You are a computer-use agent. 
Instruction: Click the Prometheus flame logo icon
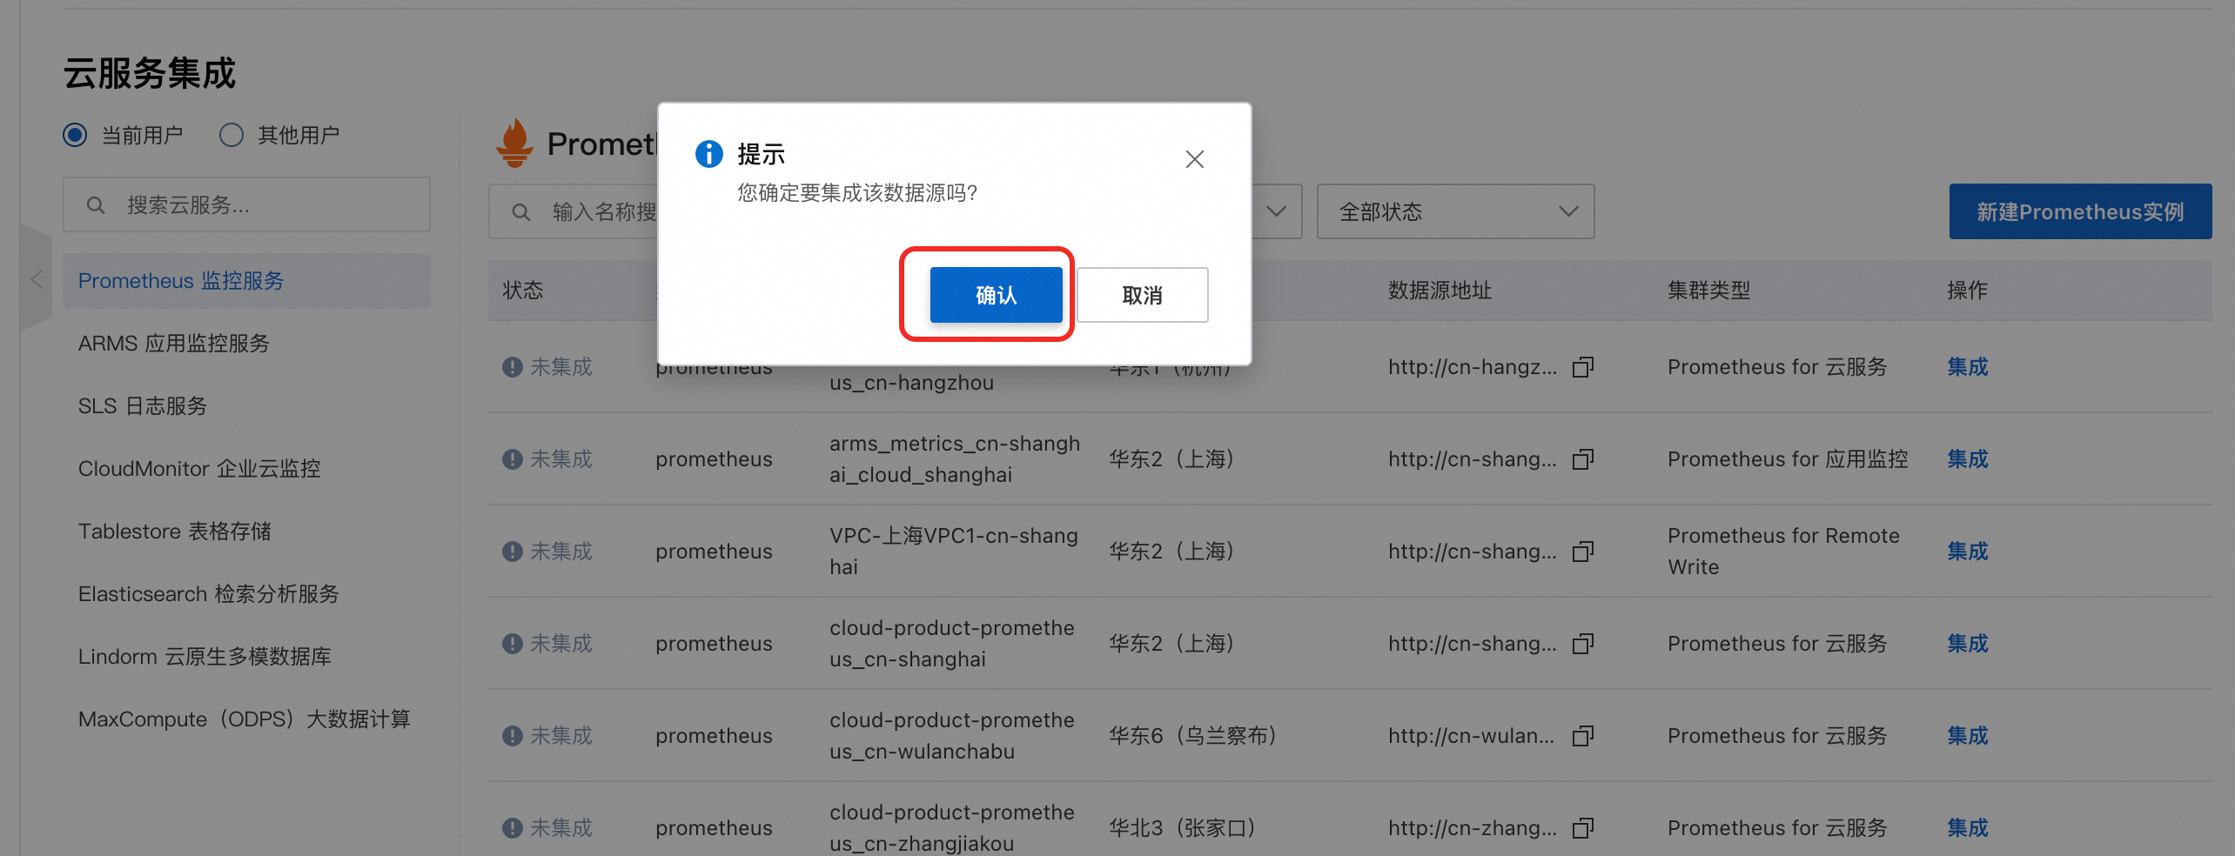click(x=514, y=143)
